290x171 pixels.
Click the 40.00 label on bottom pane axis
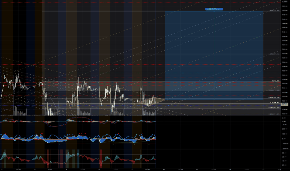coord(284,161)
